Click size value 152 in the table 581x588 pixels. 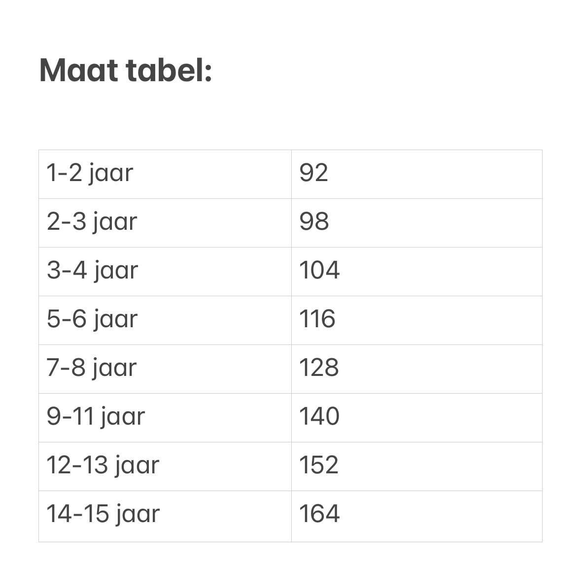pyautogui.click(x=319, y=465)
